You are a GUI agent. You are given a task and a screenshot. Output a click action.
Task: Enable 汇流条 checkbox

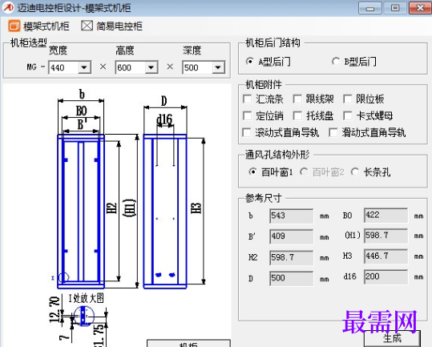point(247,99)
